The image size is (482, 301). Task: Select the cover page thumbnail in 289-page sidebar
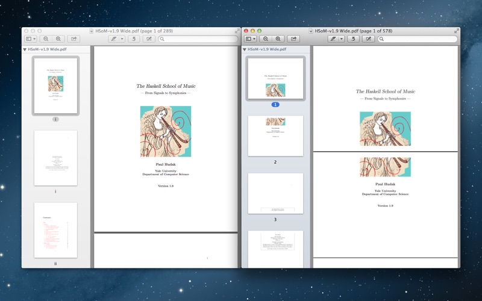coord(55,85)
